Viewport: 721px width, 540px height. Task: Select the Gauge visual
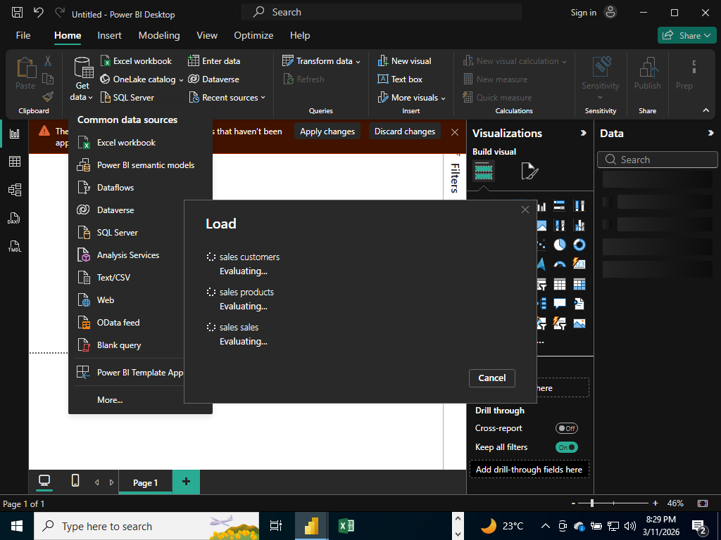tap(560, 264)
